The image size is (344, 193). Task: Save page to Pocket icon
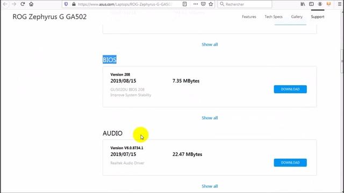(x=203, y=4)
